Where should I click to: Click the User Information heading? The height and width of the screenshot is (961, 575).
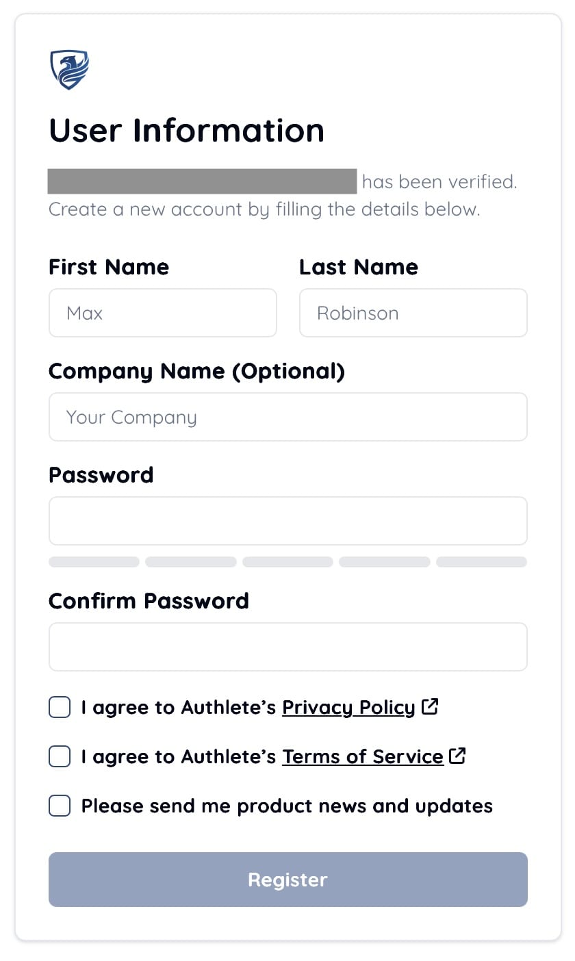click(186, 130)
